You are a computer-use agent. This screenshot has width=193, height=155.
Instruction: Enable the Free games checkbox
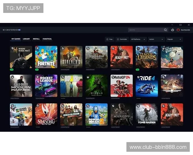pyautogui.click(x=107, y=39)
